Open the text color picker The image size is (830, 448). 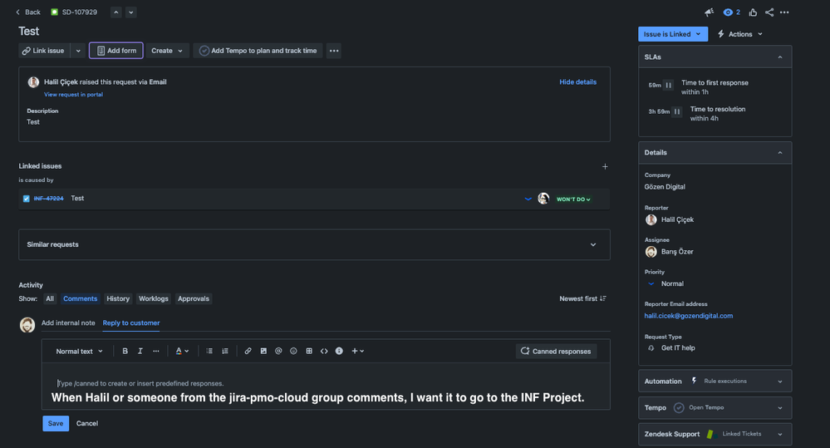[x=182, y=351]
